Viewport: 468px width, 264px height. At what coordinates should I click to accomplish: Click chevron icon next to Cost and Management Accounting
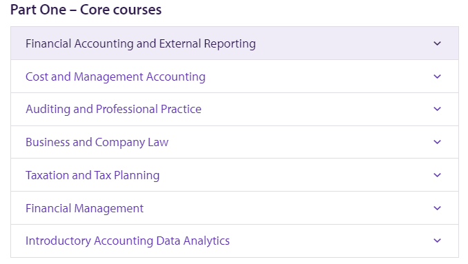(437, 77)
